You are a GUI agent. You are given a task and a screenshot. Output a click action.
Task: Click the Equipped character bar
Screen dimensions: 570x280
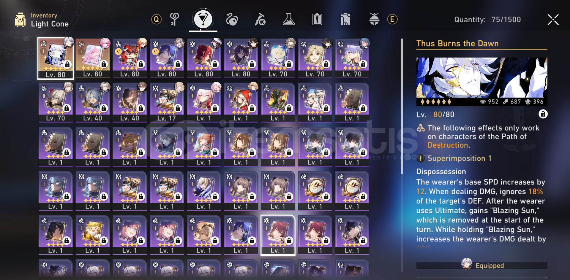coord(482,265)
